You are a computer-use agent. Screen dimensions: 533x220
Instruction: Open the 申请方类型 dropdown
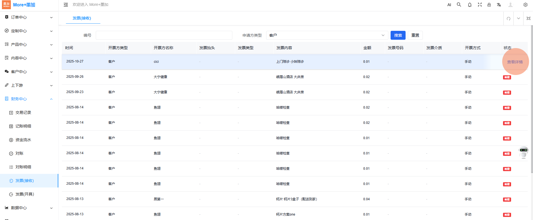(327, 35)
